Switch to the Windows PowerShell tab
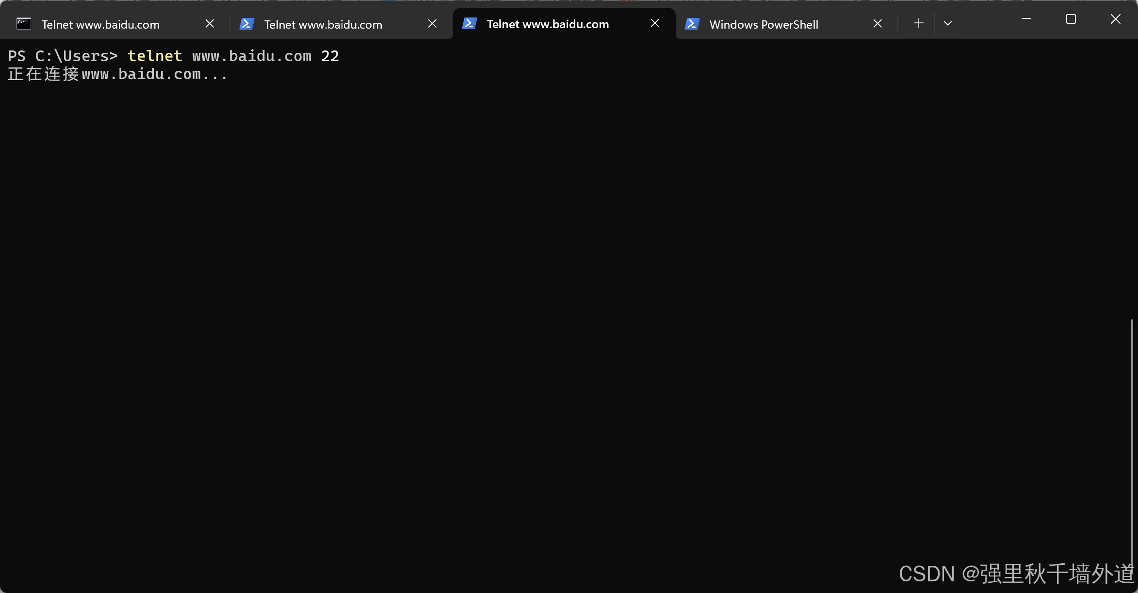Viewport: 1138px width, 593px height. [764, 24]
